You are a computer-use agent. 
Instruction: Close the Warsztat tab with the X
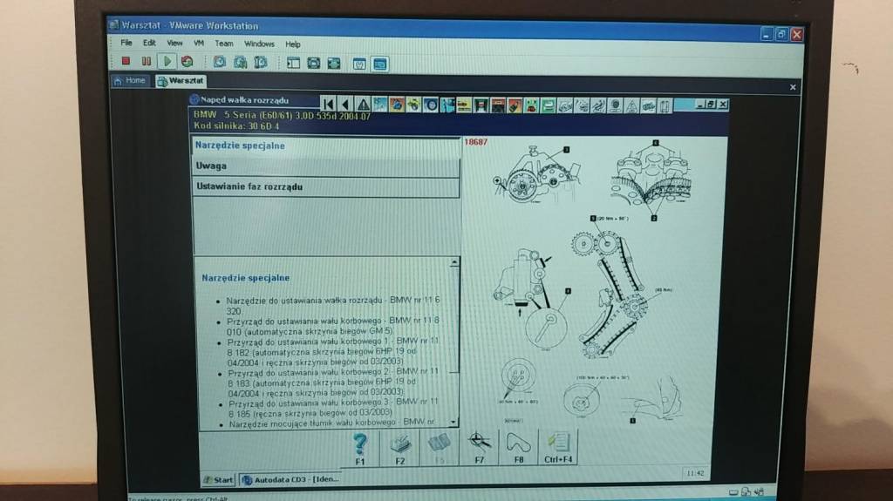[x=793, y=87]
